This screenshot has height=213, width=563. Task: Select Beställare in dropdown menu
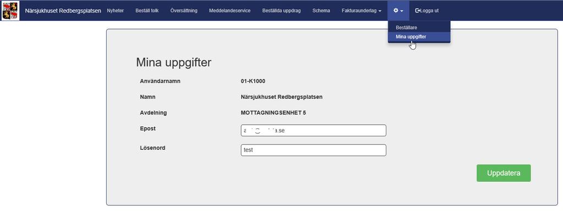419,27
